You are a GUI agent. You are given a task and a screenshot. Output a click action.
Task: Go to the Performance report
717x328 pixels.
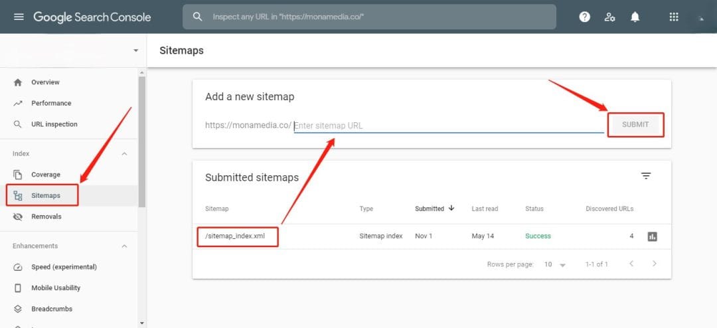(x=50, y=104)
